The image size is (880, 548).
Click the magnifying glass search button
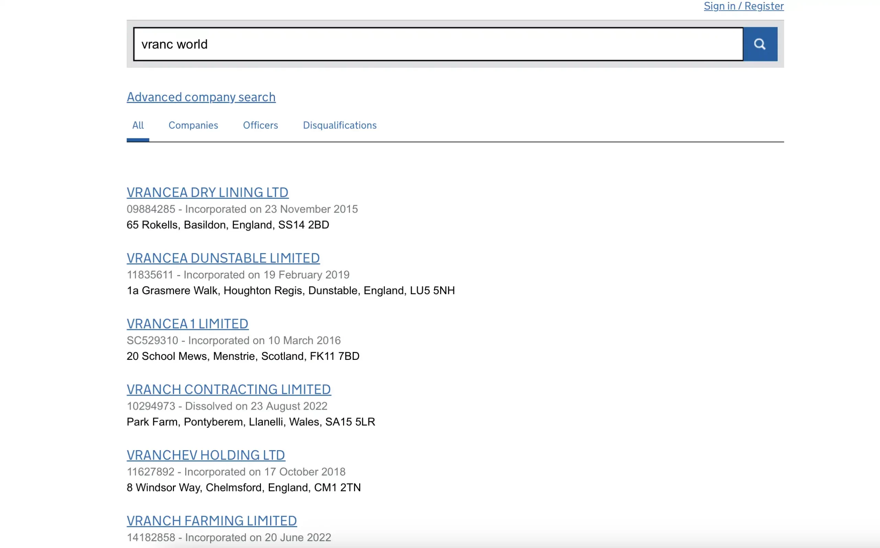tap(760, 44)
